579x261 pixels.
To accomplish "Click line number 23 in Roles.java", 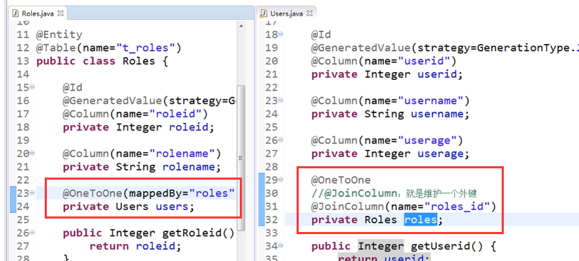I will [23, 193].
